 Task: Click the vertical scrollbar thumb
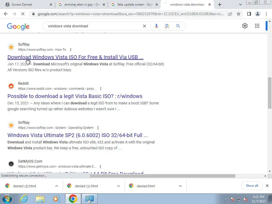[x=270, y=93]
